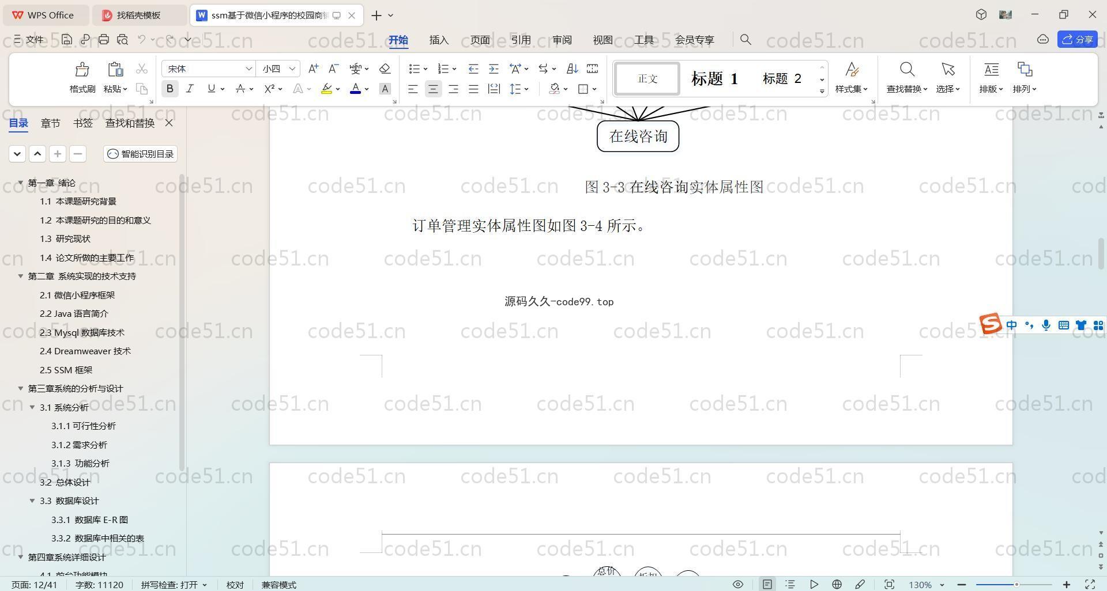Click the Select arrow tool
The width and height of the screenshot is (1107, 591).
[x=948, y=70]
